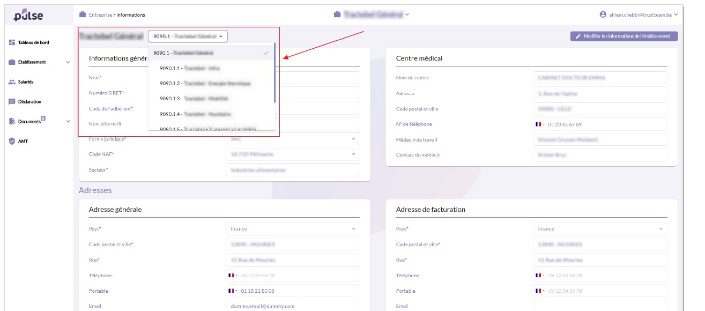Select the 9090.1.4 establishment option
Screen dimensions: 705x311
[211, 114]
